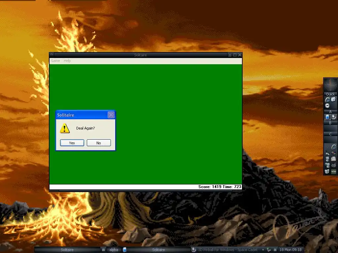Viewport: 338px width, 253px height.
Task: Click the network connection icon in sidebar
Action: 327,153
